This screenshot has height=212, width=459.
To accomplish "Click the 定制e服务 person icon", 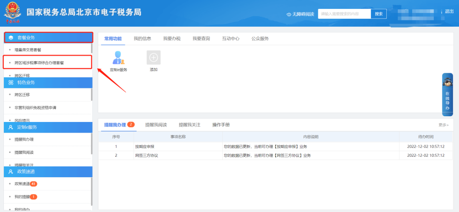I will pos(119,57).
